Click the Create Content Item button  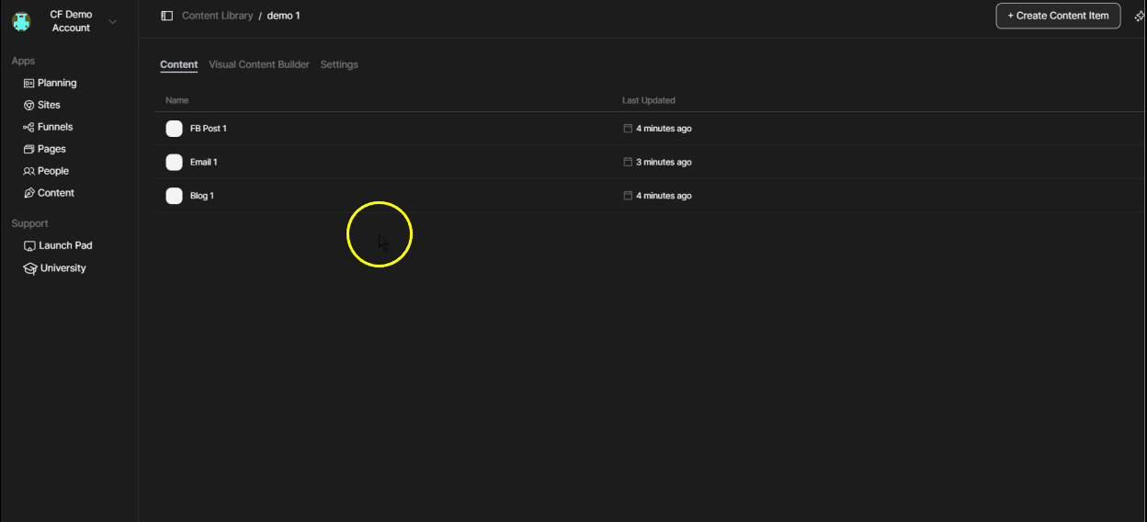pyautogui.click(x=1058, y=16)
